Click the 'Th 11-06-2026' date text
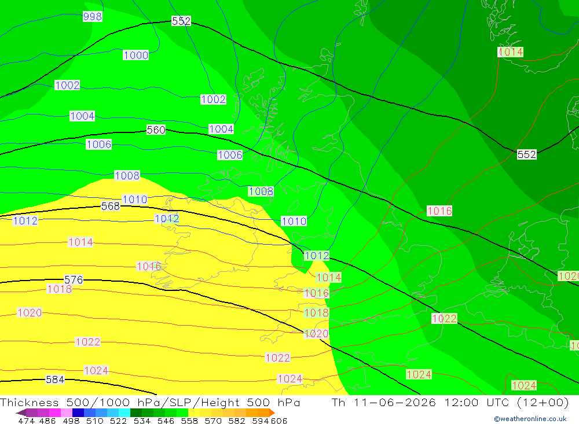 tap(384, 402)
